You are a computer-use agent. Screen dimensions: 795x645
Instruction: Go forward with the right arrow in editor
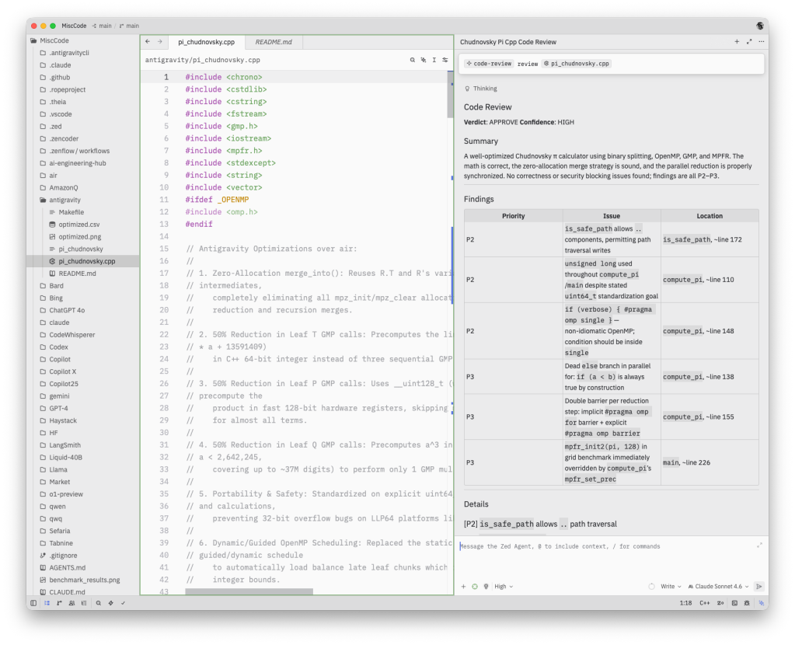[x=160, y=42]
